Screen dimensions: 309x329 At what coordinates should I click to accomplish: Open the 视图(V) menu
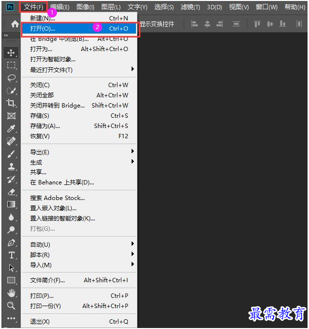(239, 7)
